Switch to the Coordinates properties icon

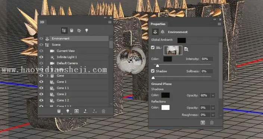pyautogui.click(x=163, y=32)
